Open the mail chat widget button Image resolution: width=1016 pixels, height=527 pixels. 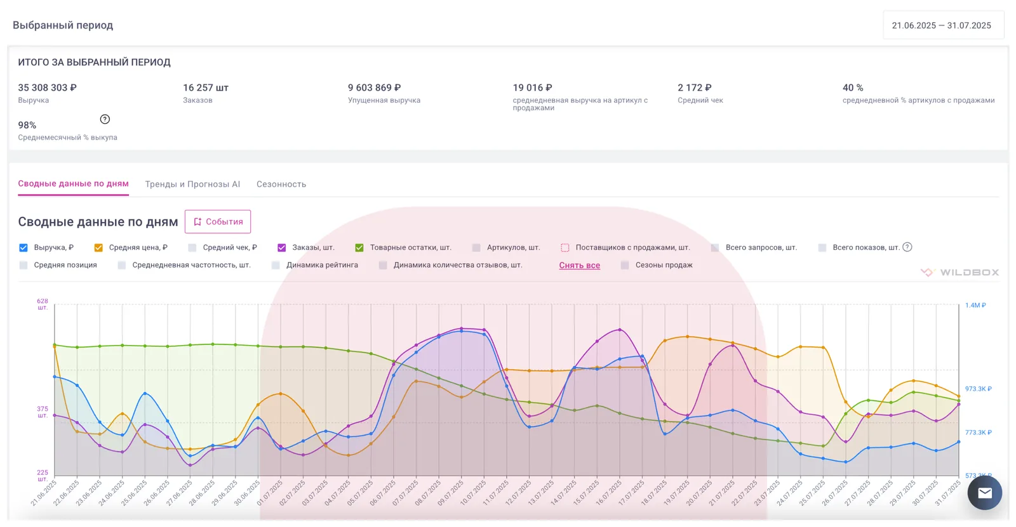click(x=984, y=493)
